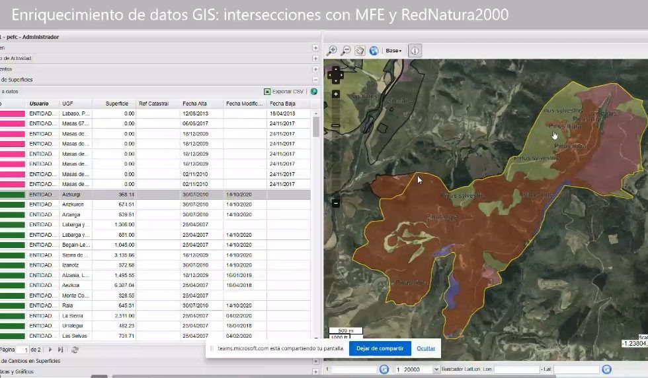Expand the third panel section plus icon

coord(315,69)
